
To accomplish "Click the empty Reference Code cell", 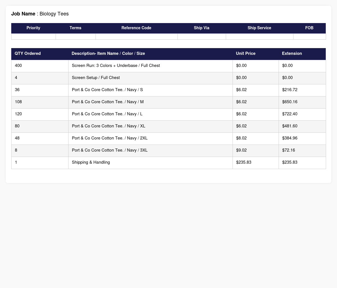I will [x=136, y=37].
